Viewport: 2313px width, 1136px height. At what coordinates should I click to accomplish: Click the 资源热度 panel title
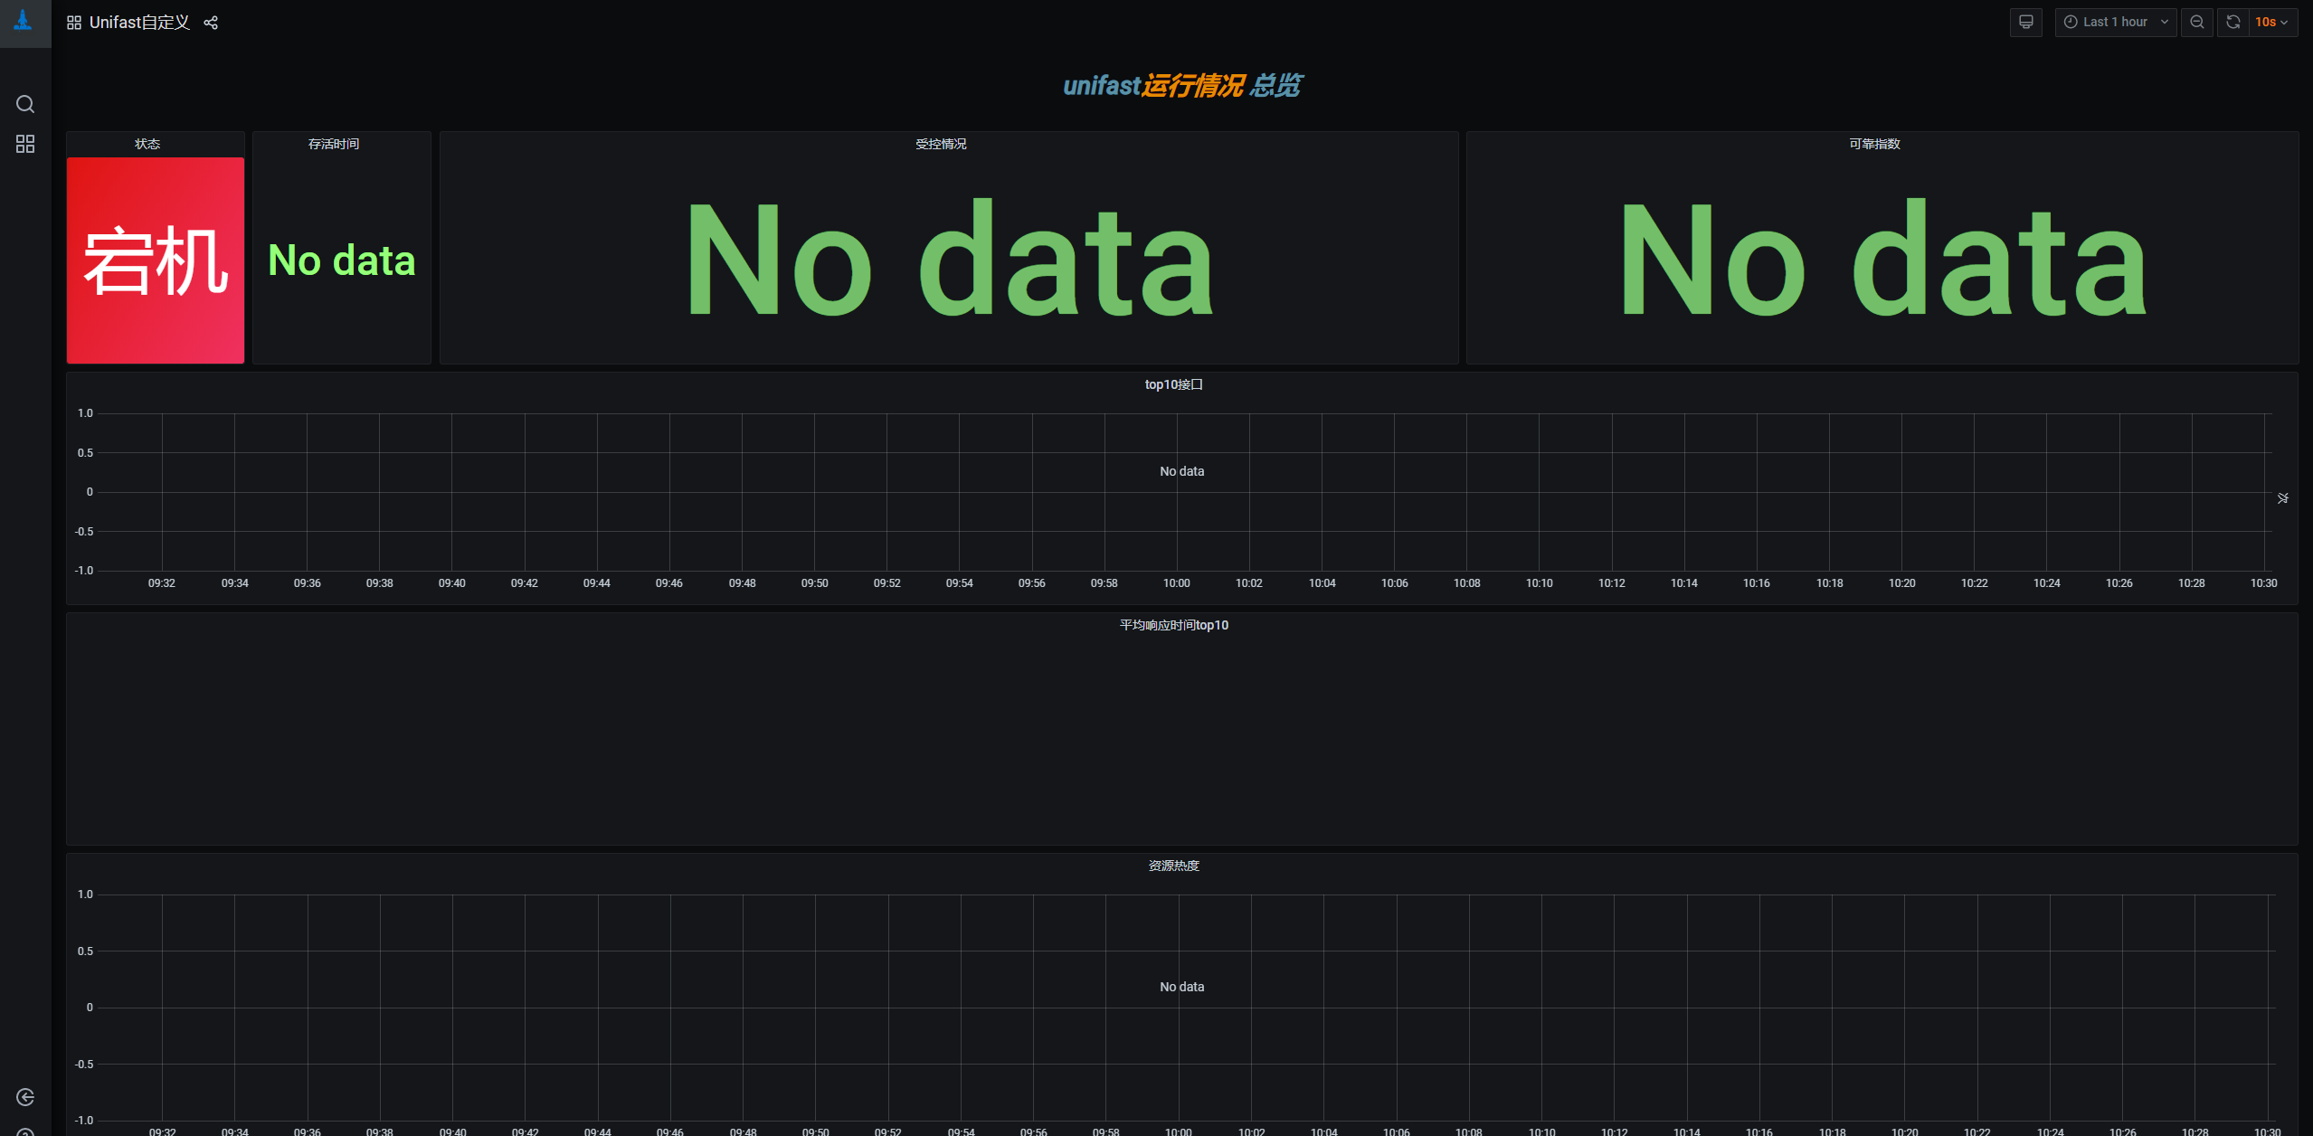click(x=1173, y=866)
